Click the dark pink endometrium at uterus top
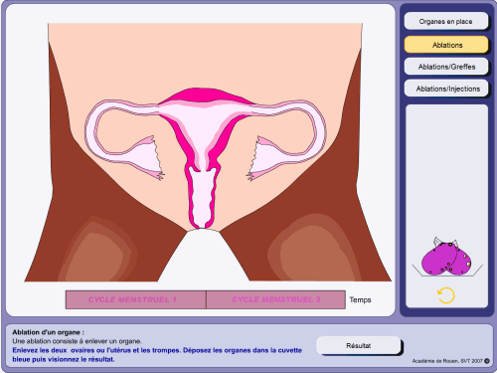 coord(206,96)
